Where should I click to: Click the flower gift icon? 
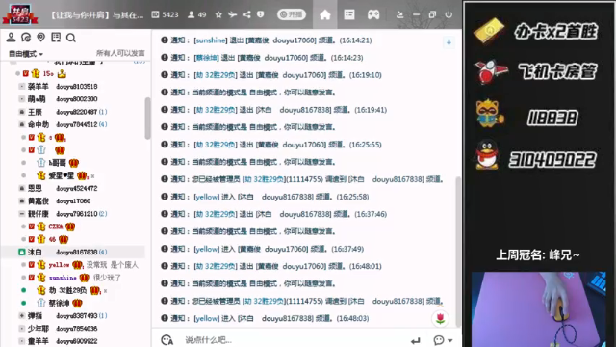pos(441,318)
